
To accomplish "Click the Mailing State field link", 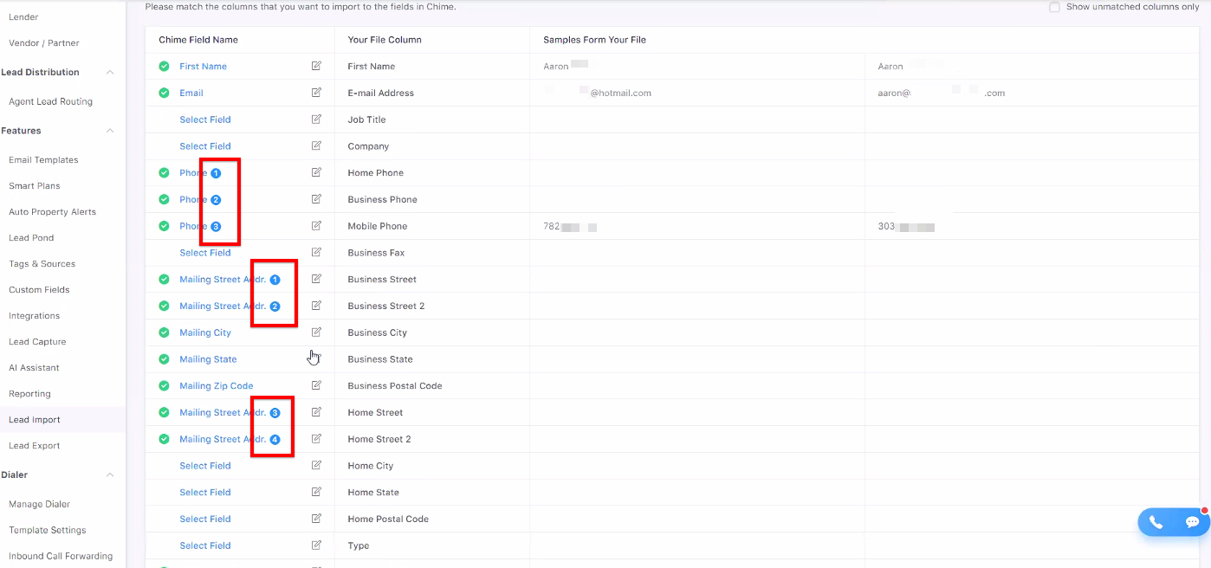I will click(x=208, y=359).
